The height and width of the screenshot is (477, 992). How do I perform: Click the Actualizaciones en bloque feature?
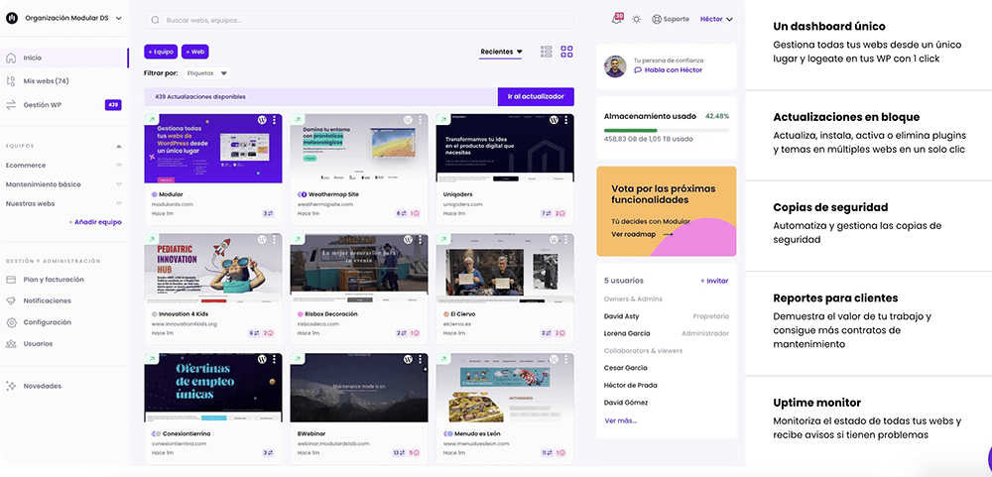(870, 135)
